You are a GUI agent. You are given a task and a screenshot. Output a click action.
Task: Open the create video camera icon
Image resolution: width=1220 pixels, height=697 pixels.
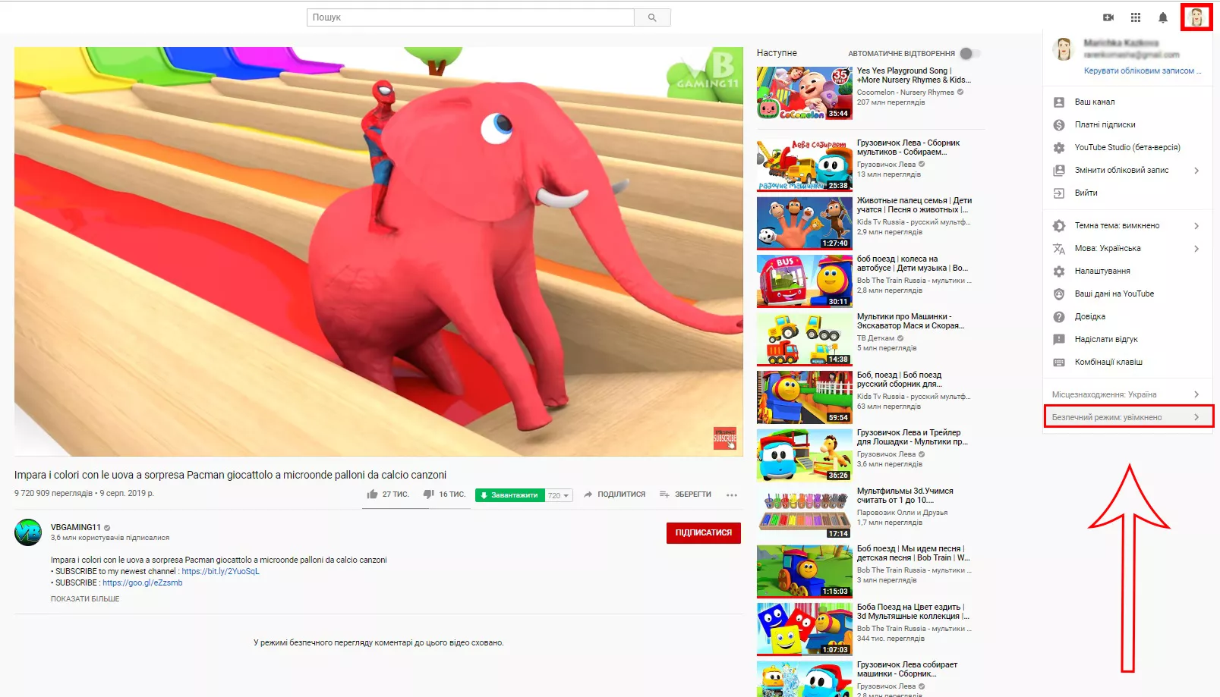pyautogui.click(x=1108, y=17)
